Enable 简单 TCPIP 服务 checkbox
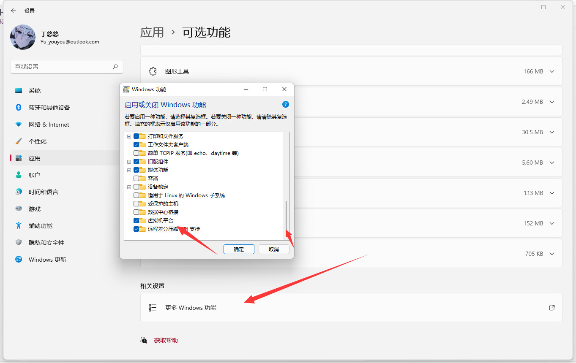Image resolution: width=576 pixels, height=363 pixels. click(x=136, y=153)
